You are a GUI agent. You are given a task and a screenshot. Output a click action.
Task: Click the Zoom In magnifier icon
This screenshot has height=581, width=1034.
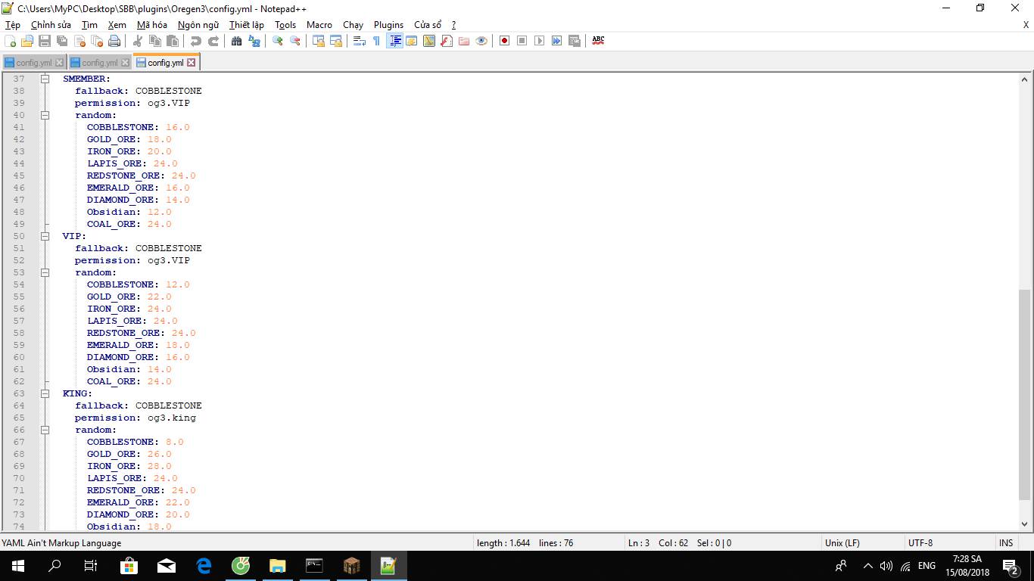pos(278,41)
